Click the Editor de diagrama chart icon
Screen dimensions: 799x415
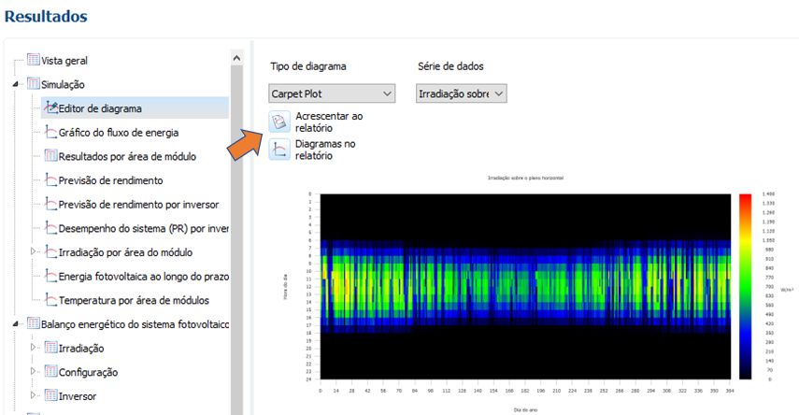coord(50,108)
